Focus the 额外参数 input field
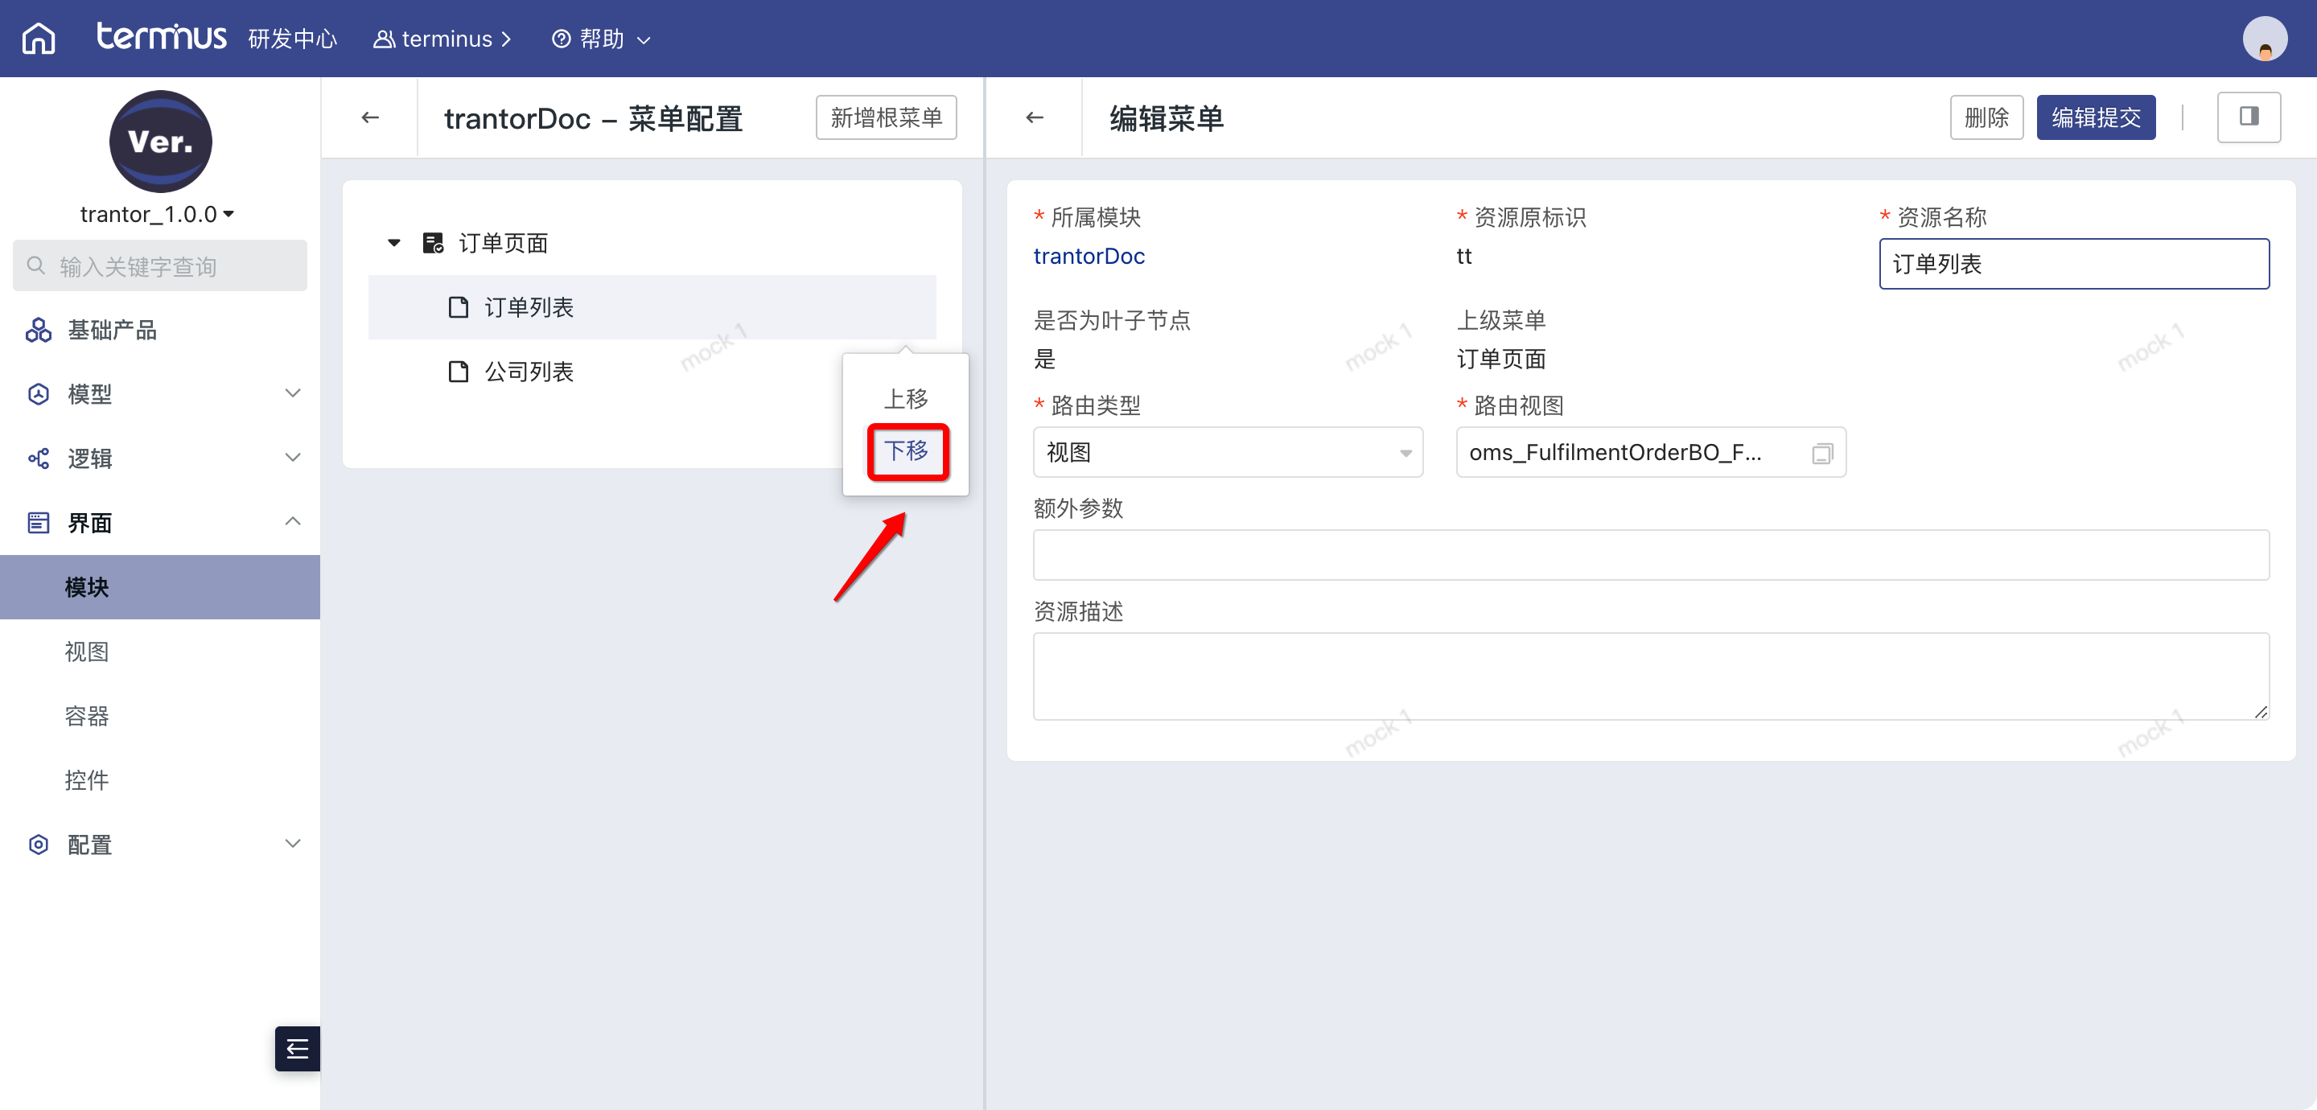2317x1110 pixels. pyautogui.click(x=1651, y=555)
